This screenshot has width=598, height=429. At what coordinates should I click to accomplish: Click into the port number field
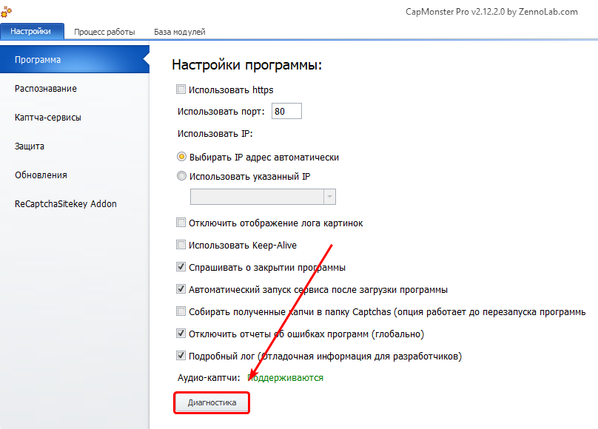[x=286, y=112]
